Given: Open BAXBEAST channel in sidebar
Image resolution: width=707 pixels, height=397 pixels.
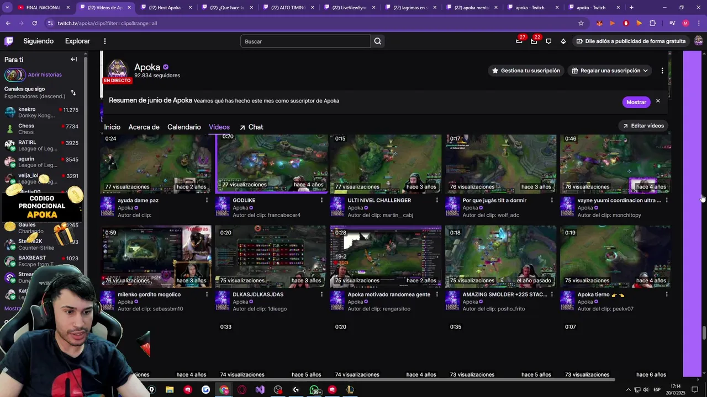Looking at the screenshot, I should coord(41,261).
